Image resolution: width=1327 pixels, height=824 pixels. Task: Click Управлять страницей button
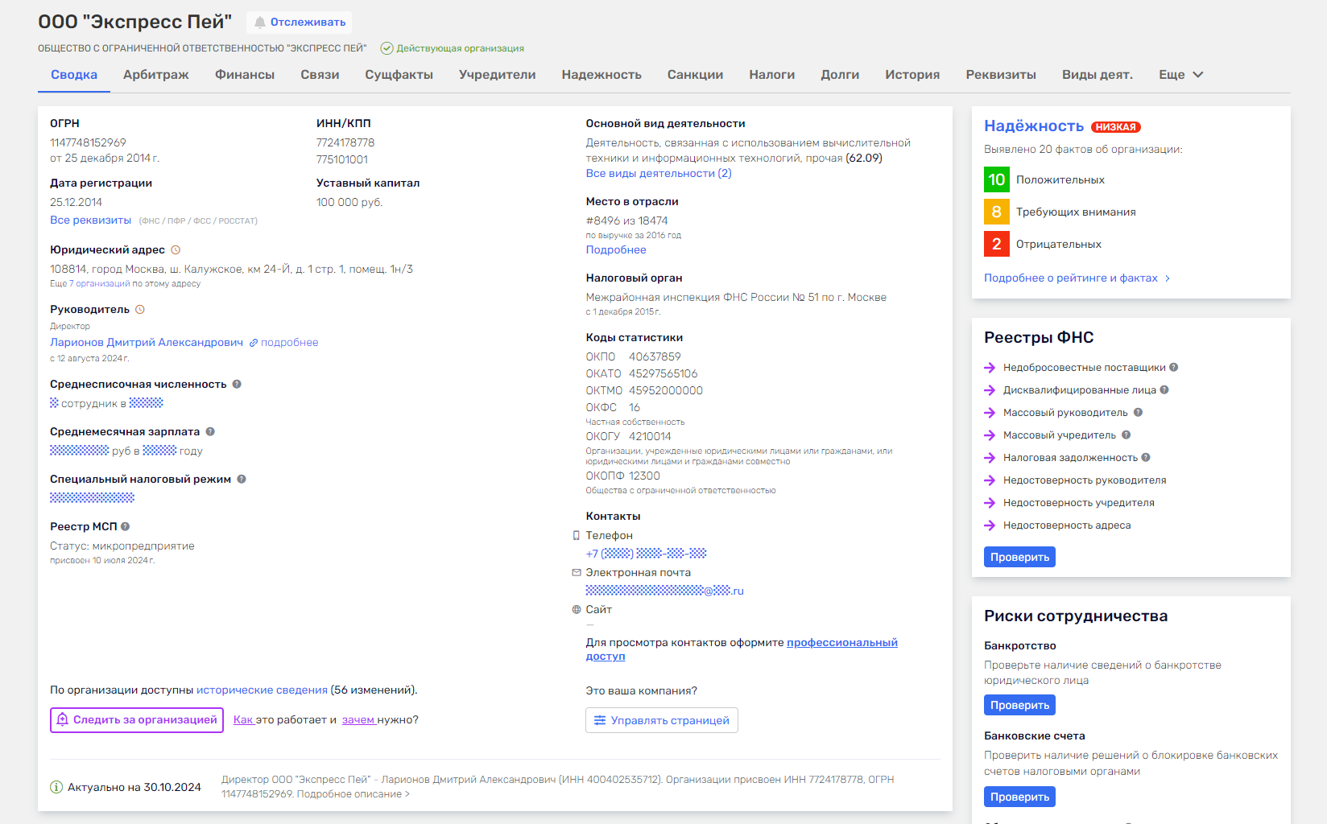coord(661,720)
